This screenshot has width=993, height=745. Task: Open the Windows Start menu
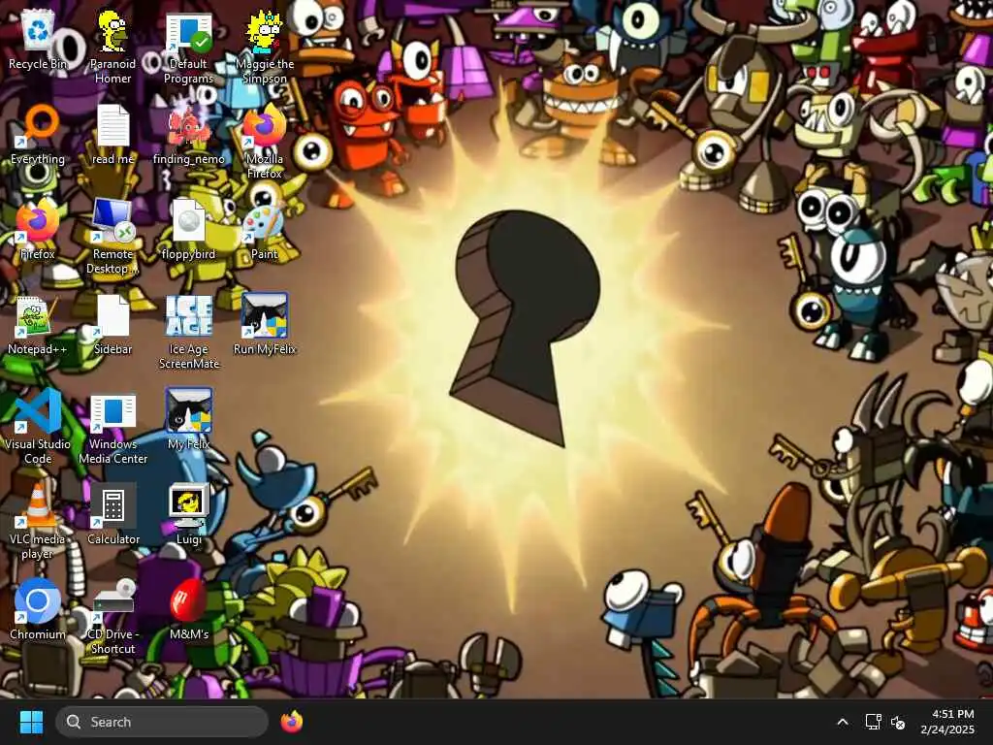(31, 722)
